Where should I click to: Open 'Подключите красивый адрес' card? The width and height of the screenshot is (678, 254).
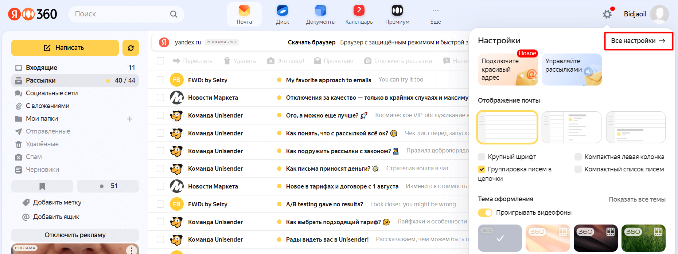pos(508,70)
